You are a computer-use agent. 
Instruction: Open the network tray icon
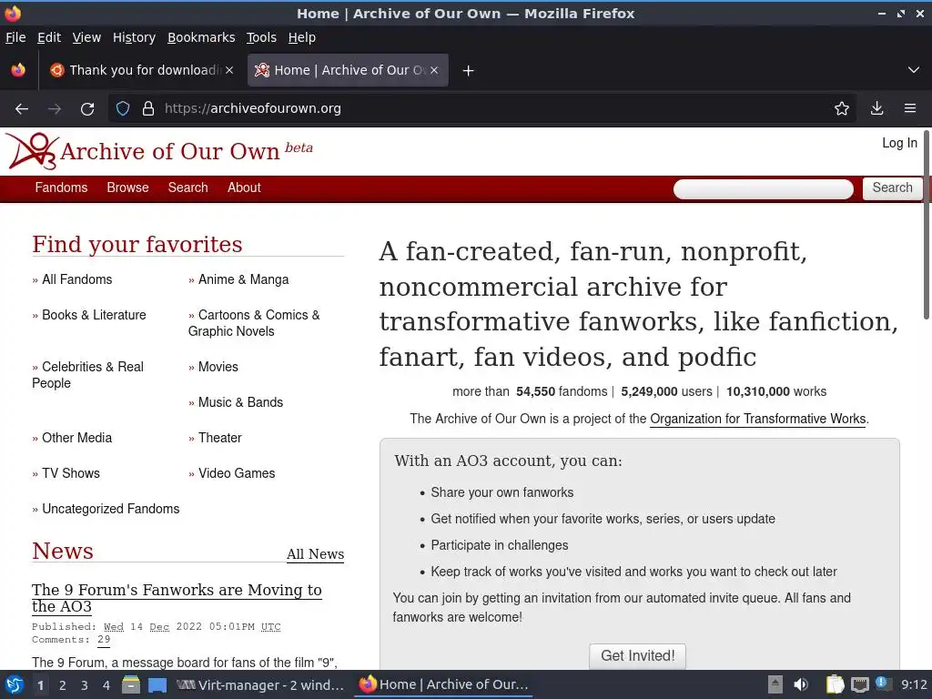pos(859,684)
